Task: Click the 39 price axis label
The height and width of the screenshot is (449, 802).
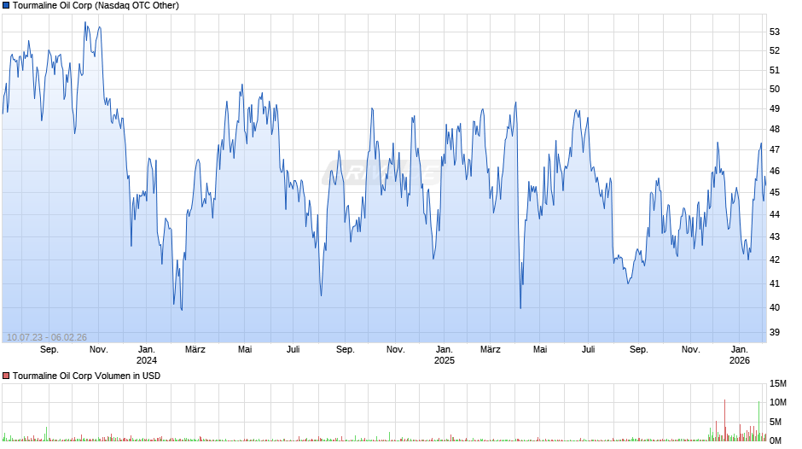Action: (775, 332)
